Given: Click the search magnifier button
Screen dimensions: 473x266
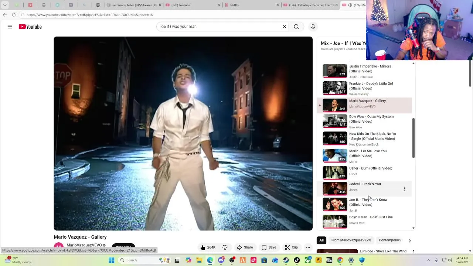Looking at the screenshot, I should [x=296, y=27].
